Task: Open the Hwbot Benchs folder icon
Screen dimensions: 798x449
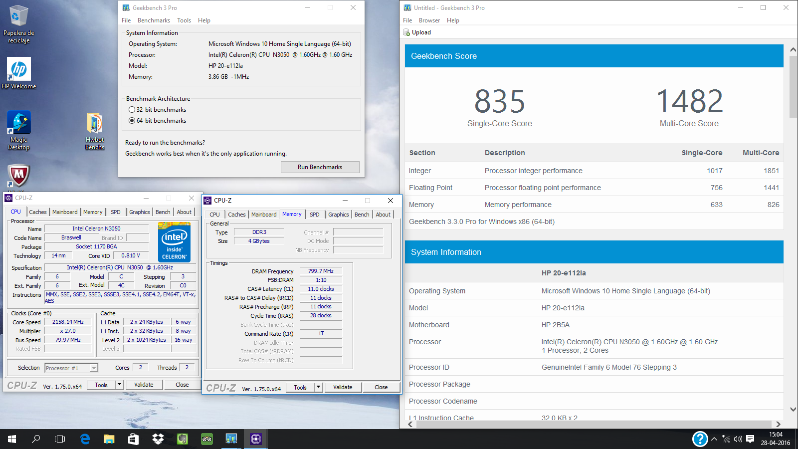Action: [x=95, y=131]
